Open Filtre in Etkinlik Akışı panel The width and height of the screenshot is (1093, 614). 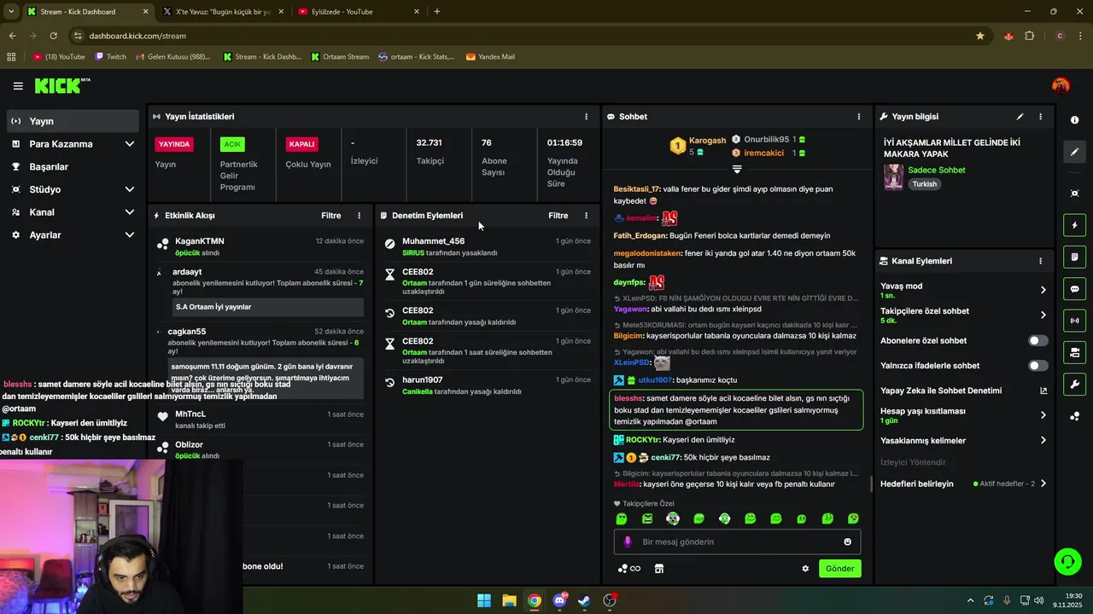(x=331, y=216)
